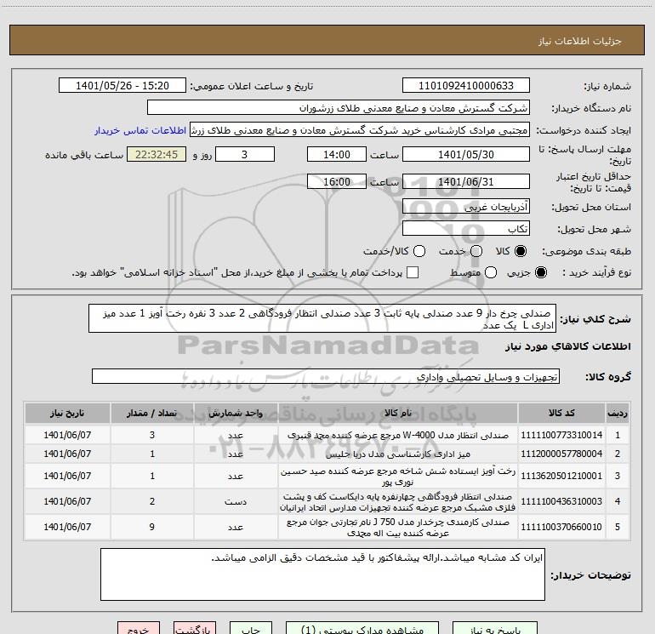Select the خدمت radio button
Image resolution: width=655 pixels, height=634 pixels.
click(x=476, y=251)
